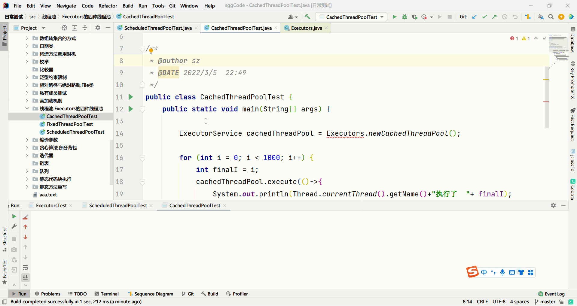Open the Sequence Diagram tool window
The height and width of the screenshot is (306, 577).
pos(151,294)
